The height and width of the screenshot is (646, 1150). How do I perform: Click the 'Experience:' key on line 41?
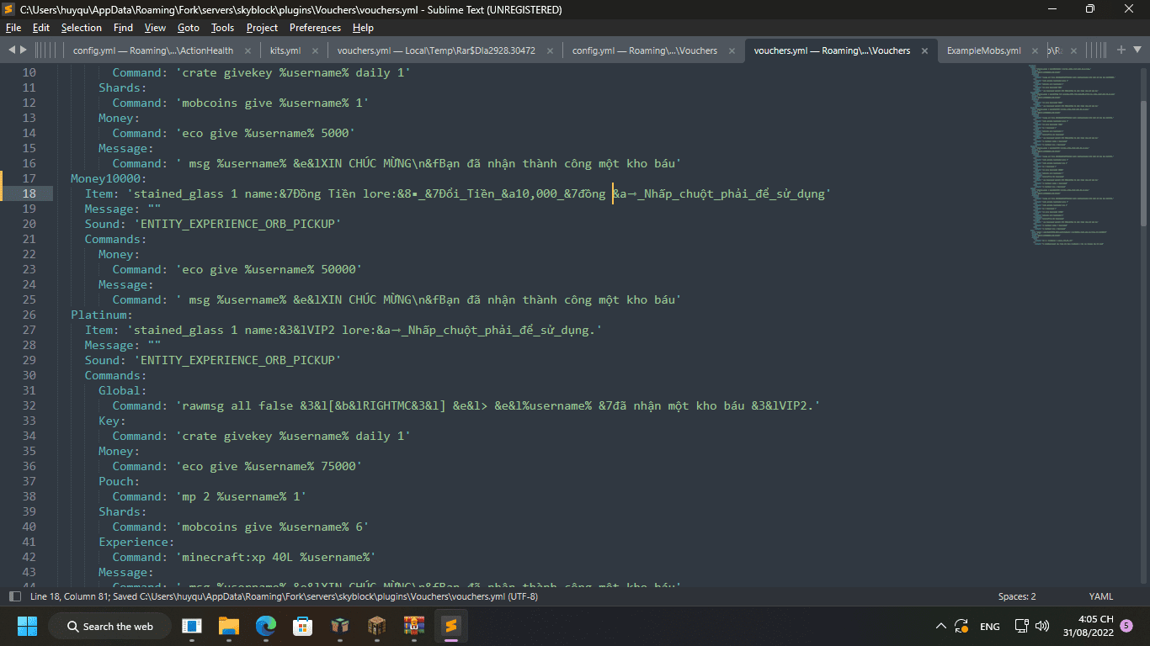click(136, 542)
